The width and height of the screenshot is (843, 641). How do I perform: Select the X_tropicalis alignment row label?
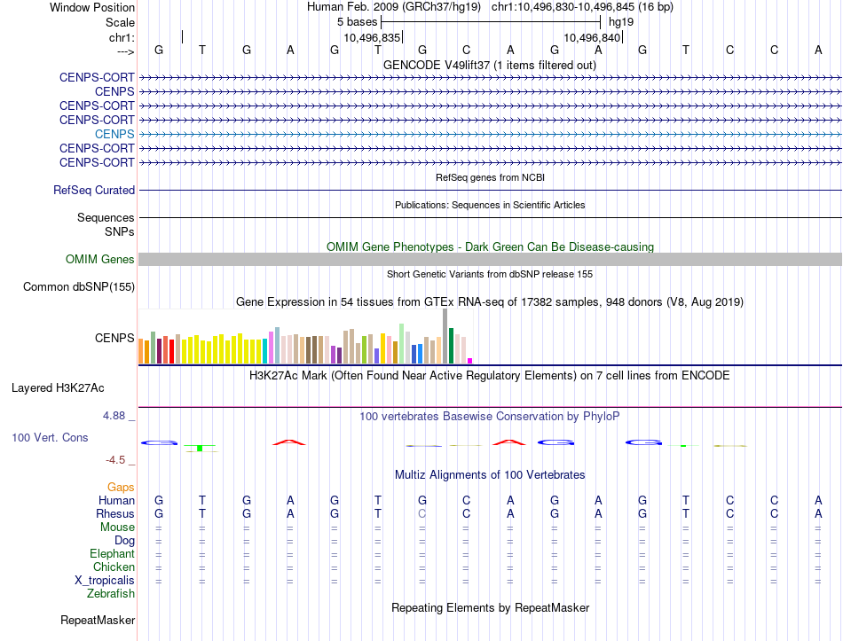point(105,581)
